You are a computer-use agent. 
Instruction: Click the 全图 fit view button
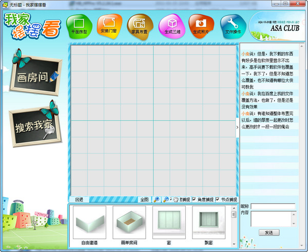[x=144, y=199]
